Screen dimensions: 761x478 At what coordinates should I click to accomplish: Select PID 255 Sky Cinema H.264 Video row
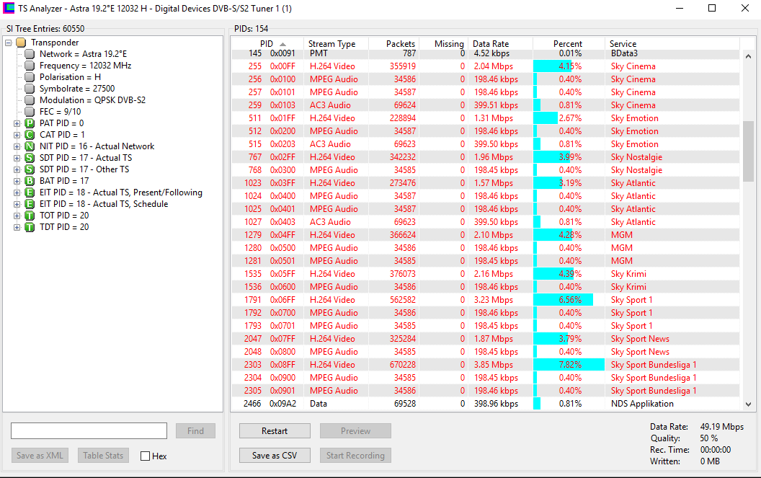(485, 66)
